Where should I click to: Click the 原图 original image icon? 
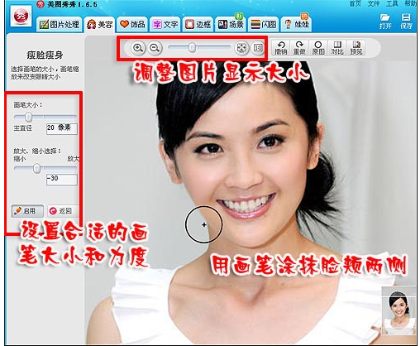pyautogui.click(x=318, y=48)
